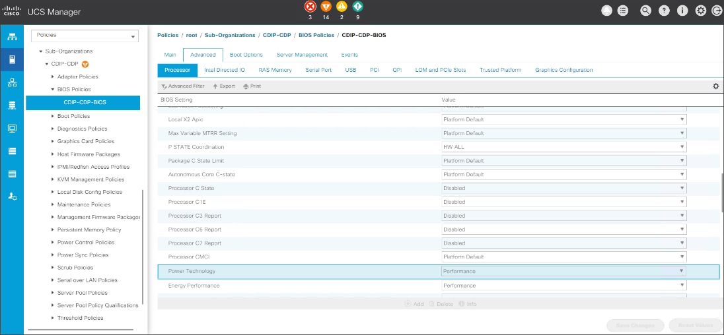Open the RAS Memory subtab
The height and width of the screenshot is (335, 724).
tap(275, 70)
